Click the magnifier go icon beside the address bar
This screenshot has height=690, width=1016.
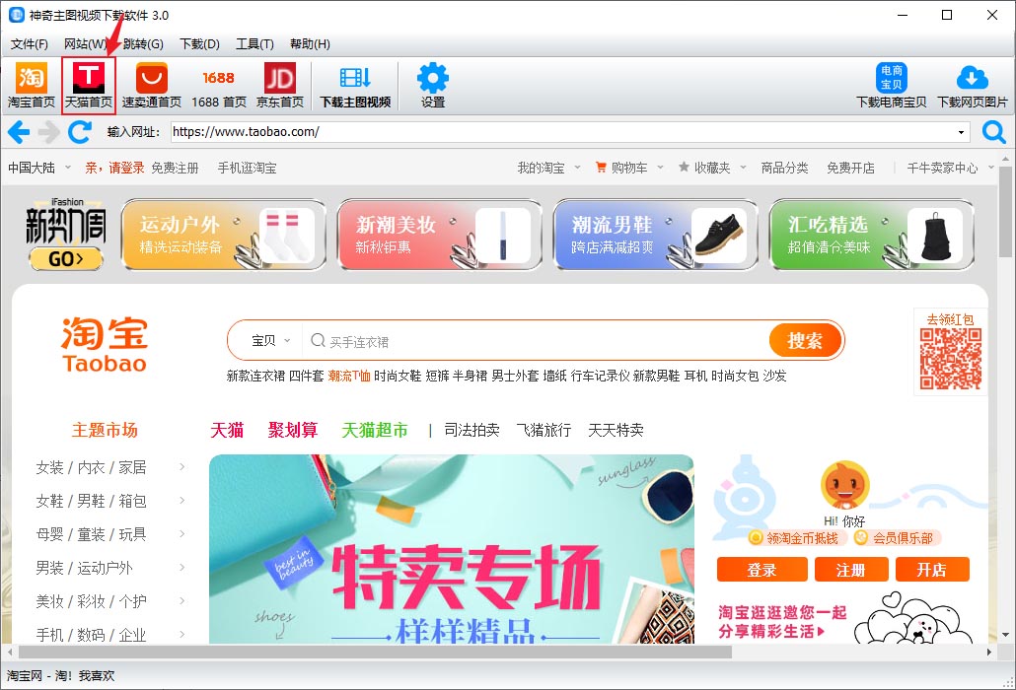[x=993, y=132]
